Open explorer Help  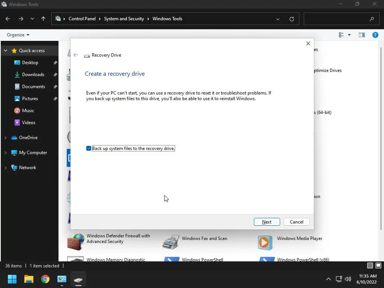pyautogui.click(x=375, y=35)
